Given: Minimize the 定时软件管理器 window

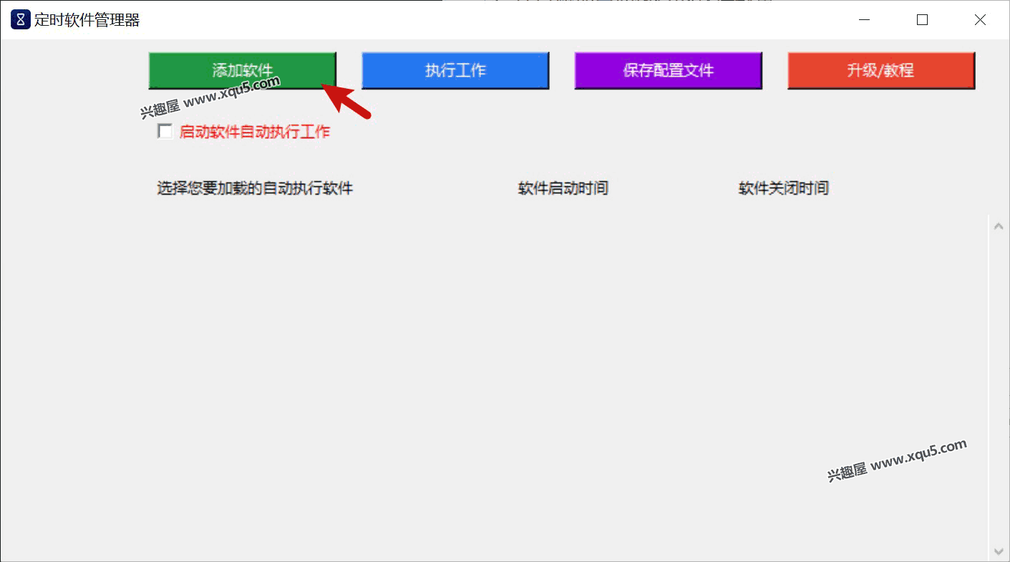Looking at the screenshot, I should pyautogui.click(x=865, y=20).
